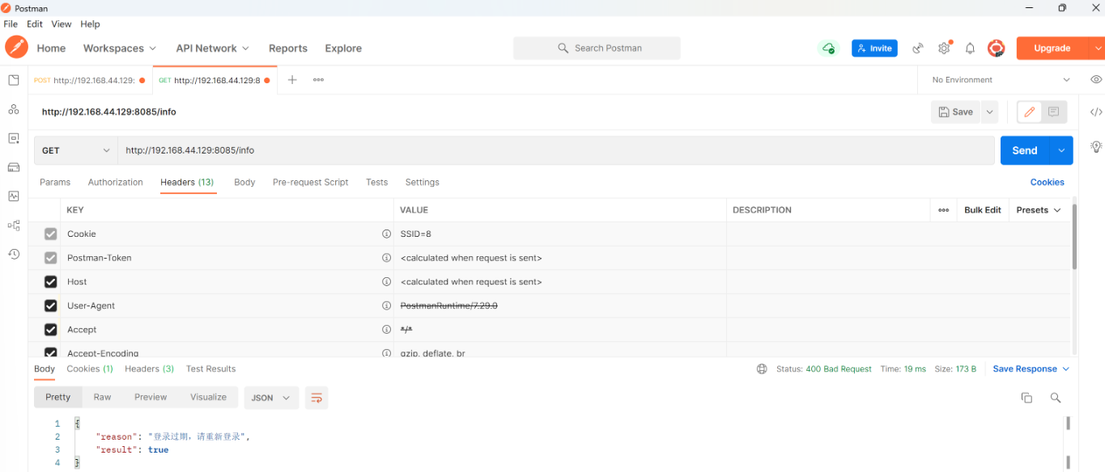Search within response magnifier icon

1055,398
